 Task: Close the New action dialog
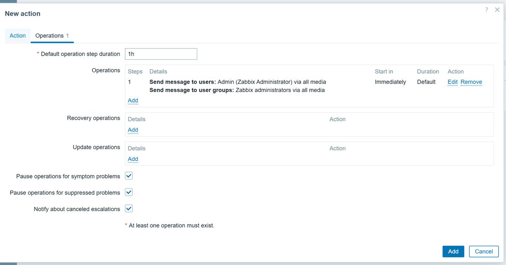click(497, 10)
